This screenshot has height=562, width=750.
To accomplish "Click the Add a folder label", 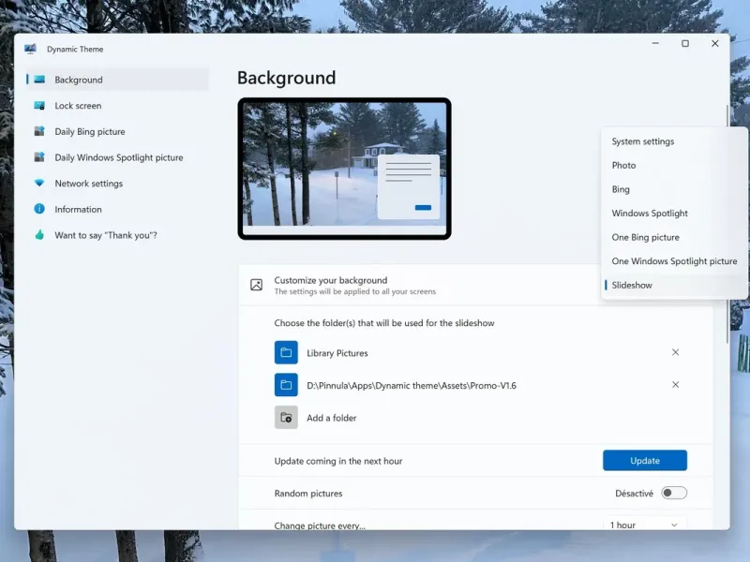I will coord(332,418).
